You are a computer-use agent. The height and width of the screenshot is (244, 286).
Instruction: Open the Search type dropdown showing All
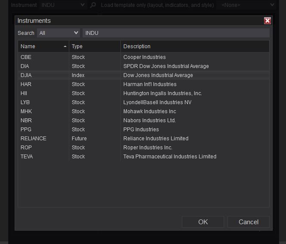click(x=58, y=33)
